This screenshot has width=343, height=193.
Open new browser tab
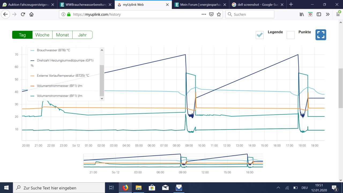tap(291, 4)
